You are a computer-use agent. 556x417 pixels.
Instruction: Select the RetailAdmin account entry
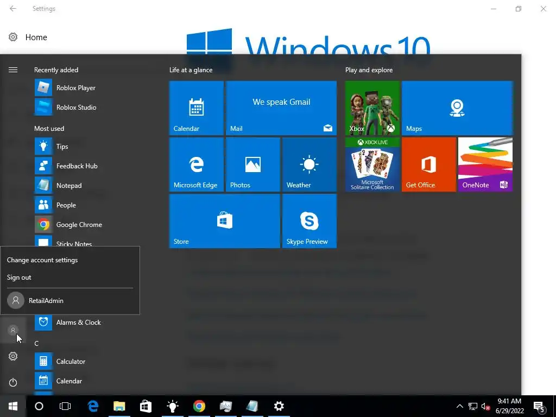(x=70, y=300)
